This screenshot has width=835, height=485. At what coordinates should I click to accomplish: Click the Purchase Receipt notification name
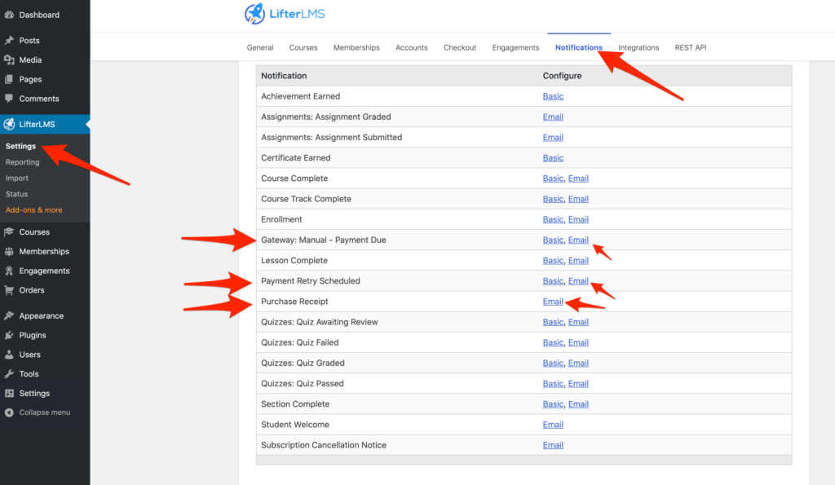click(294, 302)
